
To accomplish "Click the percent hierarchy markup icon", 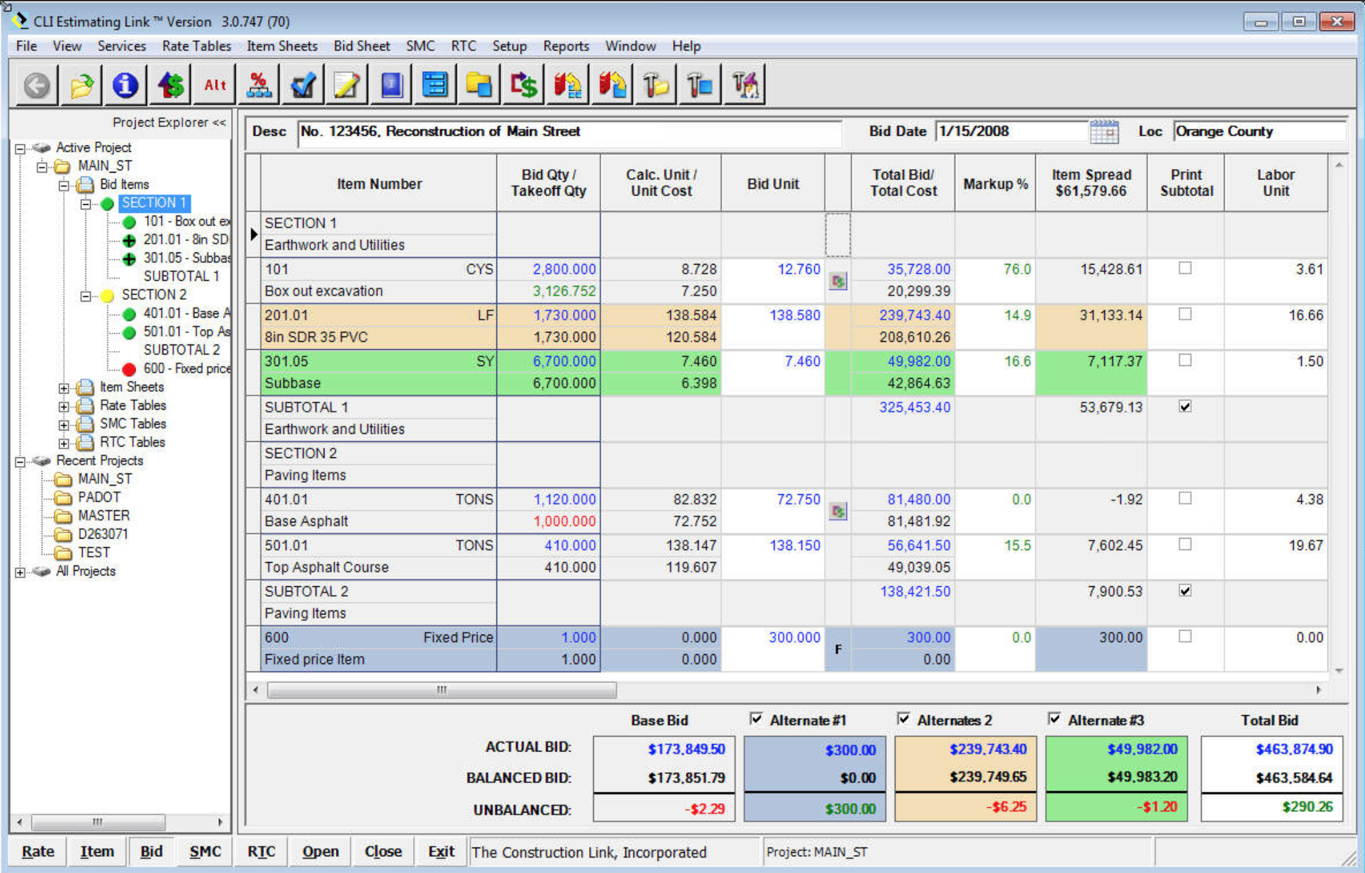I will click(259, 85).
